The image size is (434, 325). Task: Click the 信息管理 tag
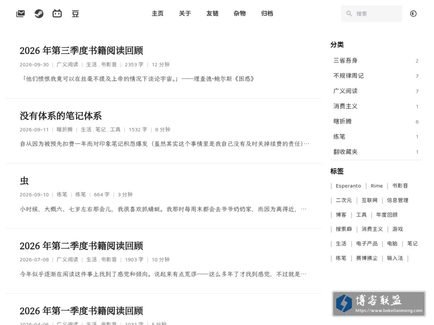(x=397, y=200)
